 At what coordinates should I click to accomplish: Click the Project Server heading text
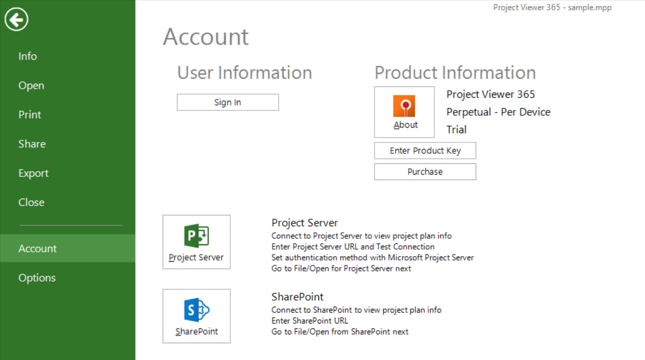coord(304,223)
